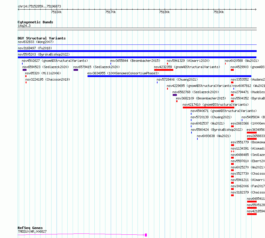The width and height of the screenshot is (265, 238).
Task: Open nsv4529903 gnomAD label
Action: 248,67
